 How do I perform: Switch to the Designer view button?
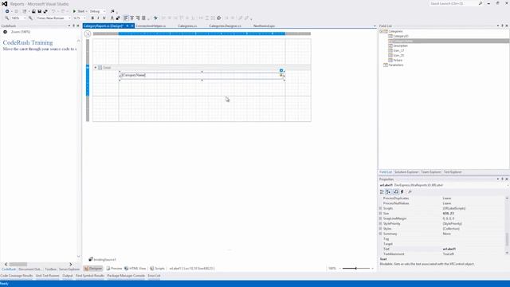93,269
